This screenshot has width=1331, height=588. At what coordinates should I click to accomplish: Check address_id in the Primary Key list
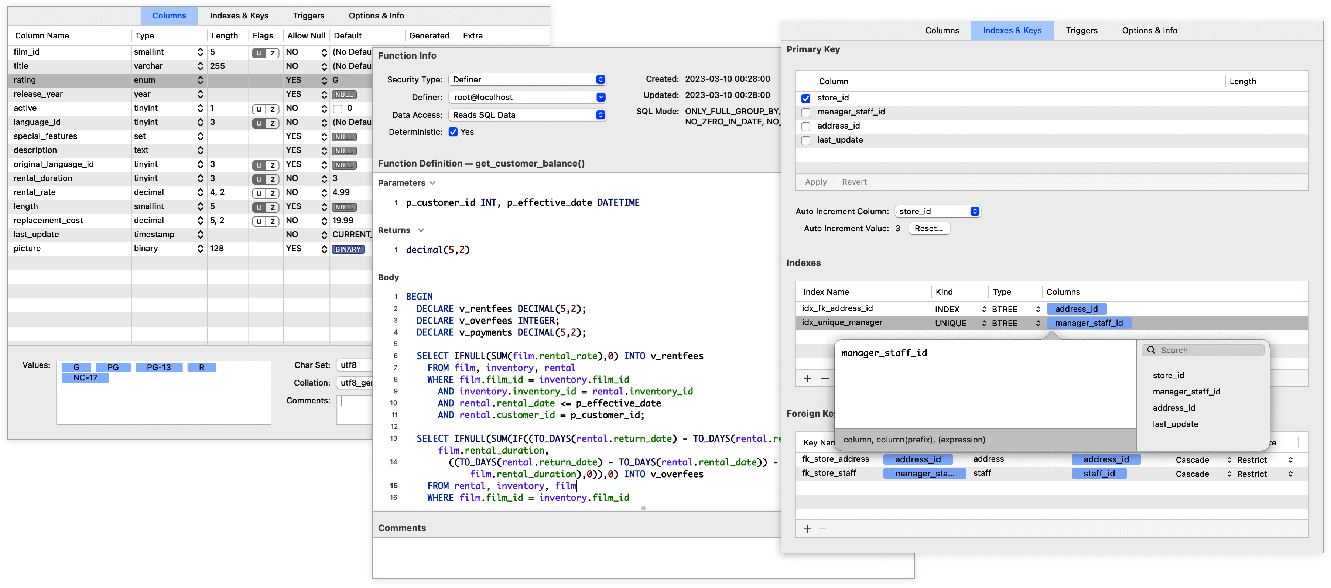805,126
